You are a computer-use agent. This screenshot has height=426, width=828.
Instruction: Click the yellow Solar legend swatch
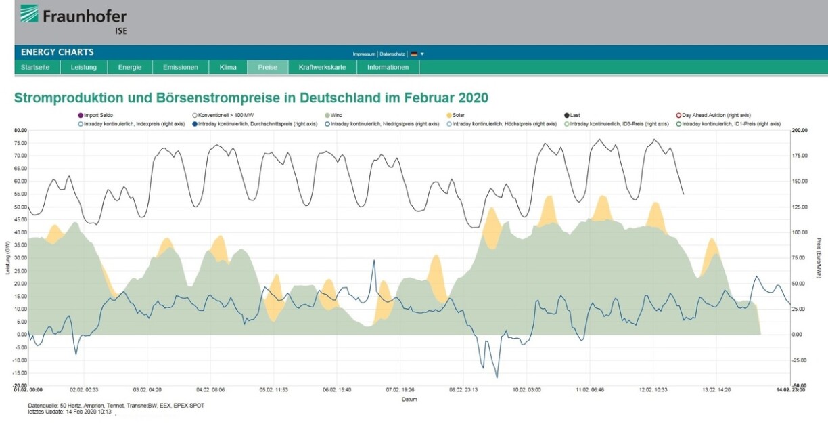click(x=449, y=116)
